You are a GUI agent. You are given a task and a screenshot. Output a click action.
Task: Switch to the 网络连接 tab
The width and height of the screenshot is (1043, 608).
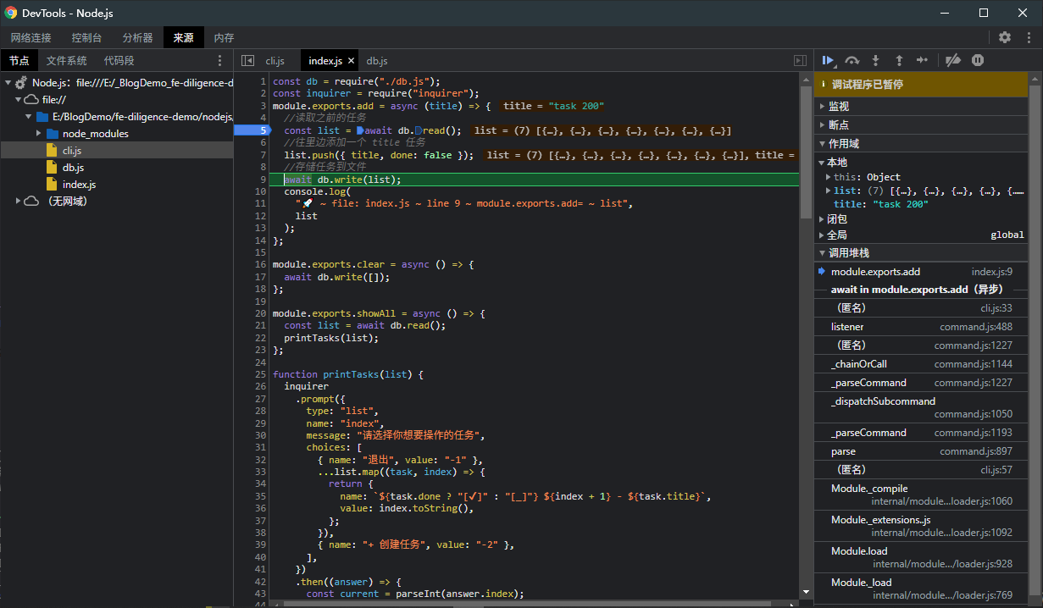tap(31, 37)
